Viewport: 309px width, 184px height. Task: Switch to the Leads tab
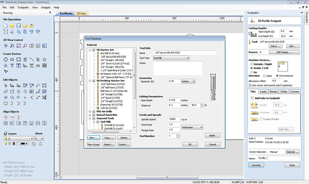click(263, 92)
